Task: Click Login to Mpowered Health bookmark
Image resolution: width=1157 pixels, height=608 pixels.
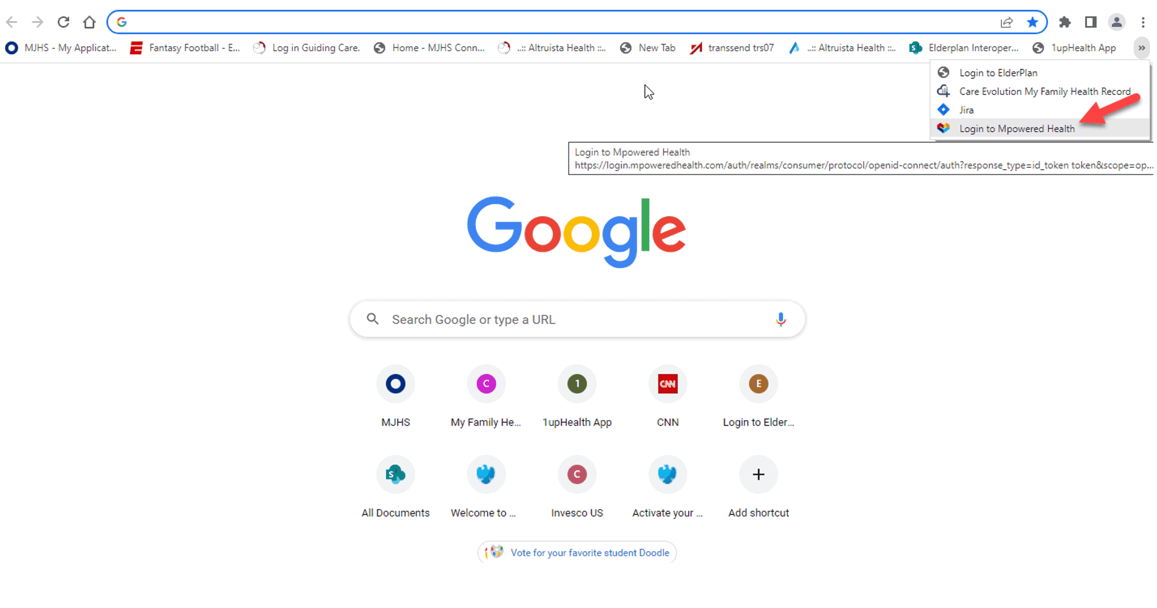Action: [x=1018, y=128]
